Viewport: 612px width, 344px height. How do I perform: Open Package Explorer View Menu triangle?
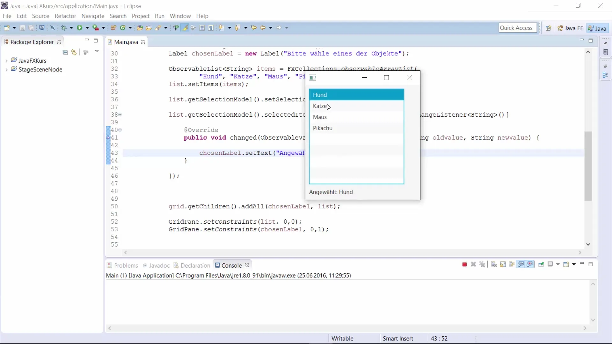coord(97,52)
